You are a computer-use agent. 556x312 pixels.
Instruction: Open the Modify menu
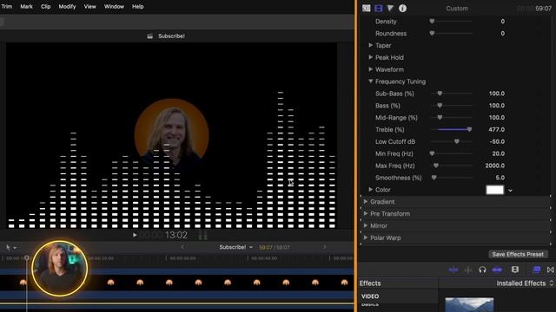point(68,6)
